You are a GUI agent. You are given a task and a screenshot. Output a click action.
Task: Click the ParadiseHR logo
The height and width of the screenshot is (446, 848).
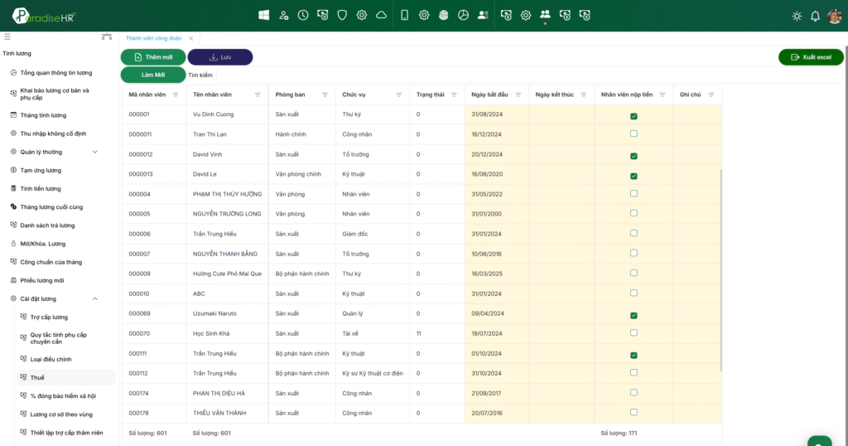pos(45,17)
